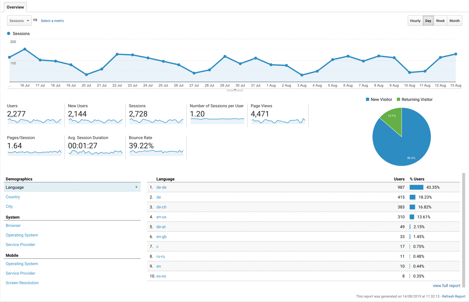
Task: Switch chart granularity to Hourly
Action: (x=415, y=21)
